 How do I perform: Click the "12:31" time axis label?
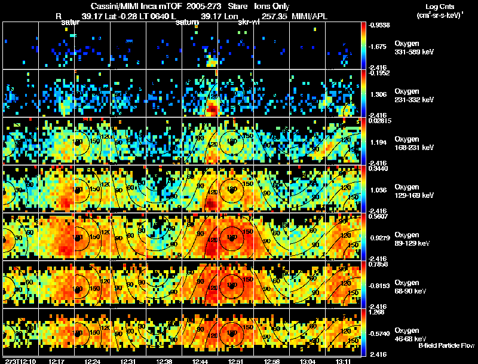coord(128,361)
